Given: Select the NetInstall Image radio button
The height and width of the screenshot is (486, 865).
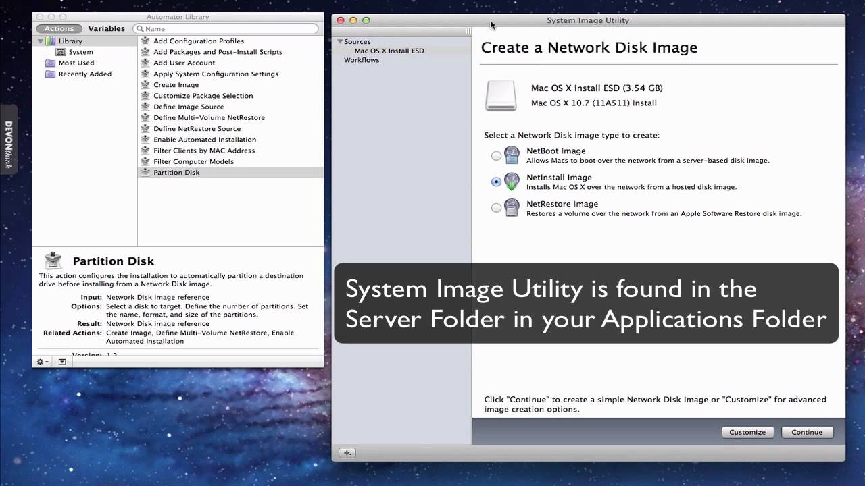Looking at the screenshot, I should [x=497, y=182].
